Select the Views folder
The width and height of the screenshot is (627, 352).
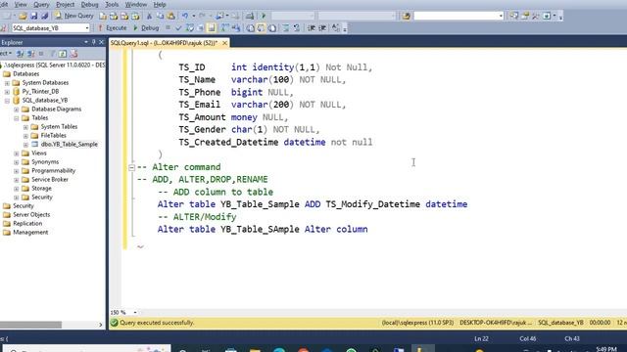(x=39, y=154)
